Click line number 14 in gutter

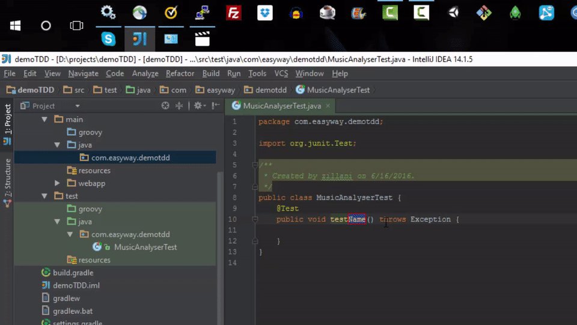tap(233, 263)
